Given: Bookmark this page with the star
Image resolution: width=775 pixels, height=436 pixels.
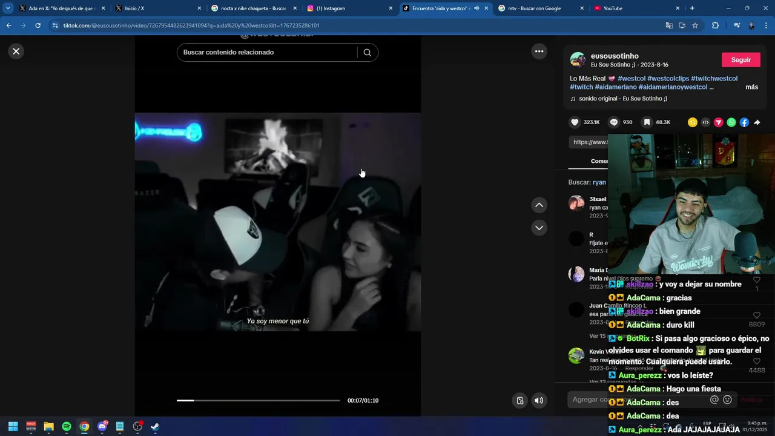Looking at the screenshot, I should click(695, 25).
